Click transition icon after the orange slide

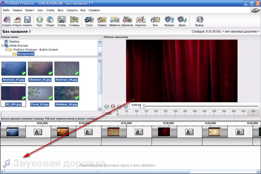pyautogui.click(x=88, y=132)
